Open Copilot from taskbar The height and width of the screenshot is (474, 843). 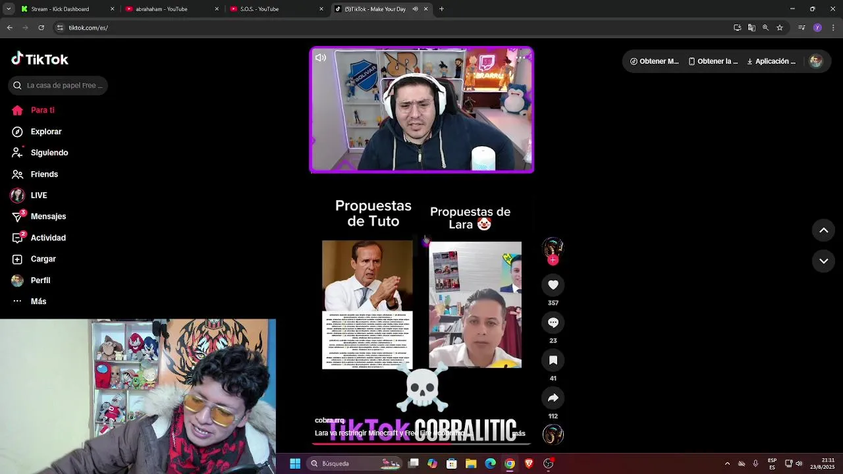pos(432,463)
